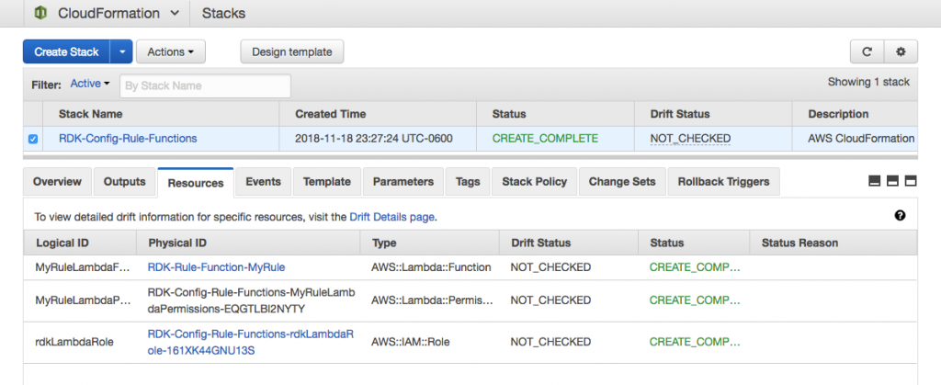The height and width of the screenshot is (385, 941).
Task: Click the Created Time column header
Action: point(331,114)
